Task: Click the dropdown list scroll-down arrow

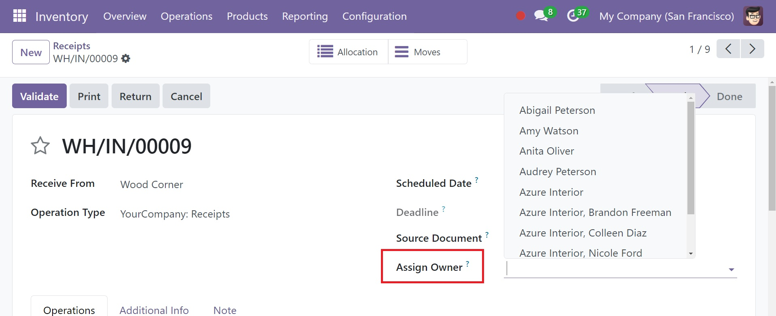Action: point(691,253)
